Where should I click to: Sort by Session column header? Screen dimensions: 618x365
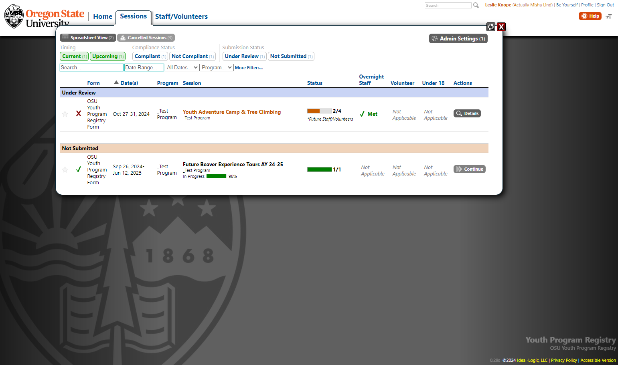tap(192, 83)
